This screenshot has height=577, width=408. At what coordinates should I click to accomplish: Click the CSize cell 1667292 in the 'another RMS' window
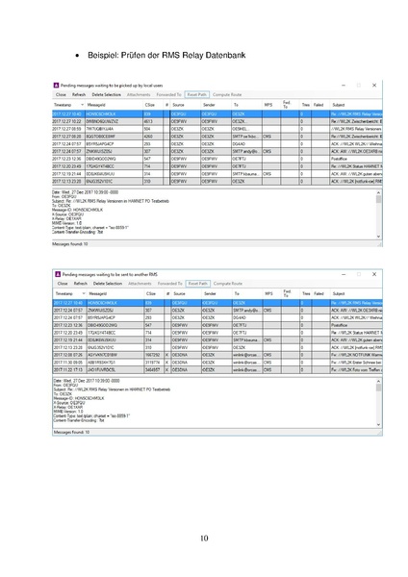pos(153,355)
